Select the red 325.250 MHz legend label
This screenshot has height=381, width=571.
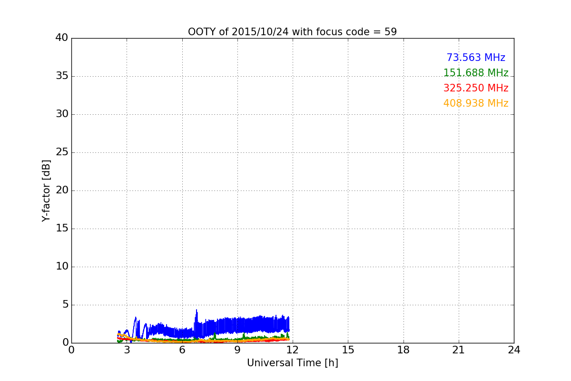(x=476, y=88)
